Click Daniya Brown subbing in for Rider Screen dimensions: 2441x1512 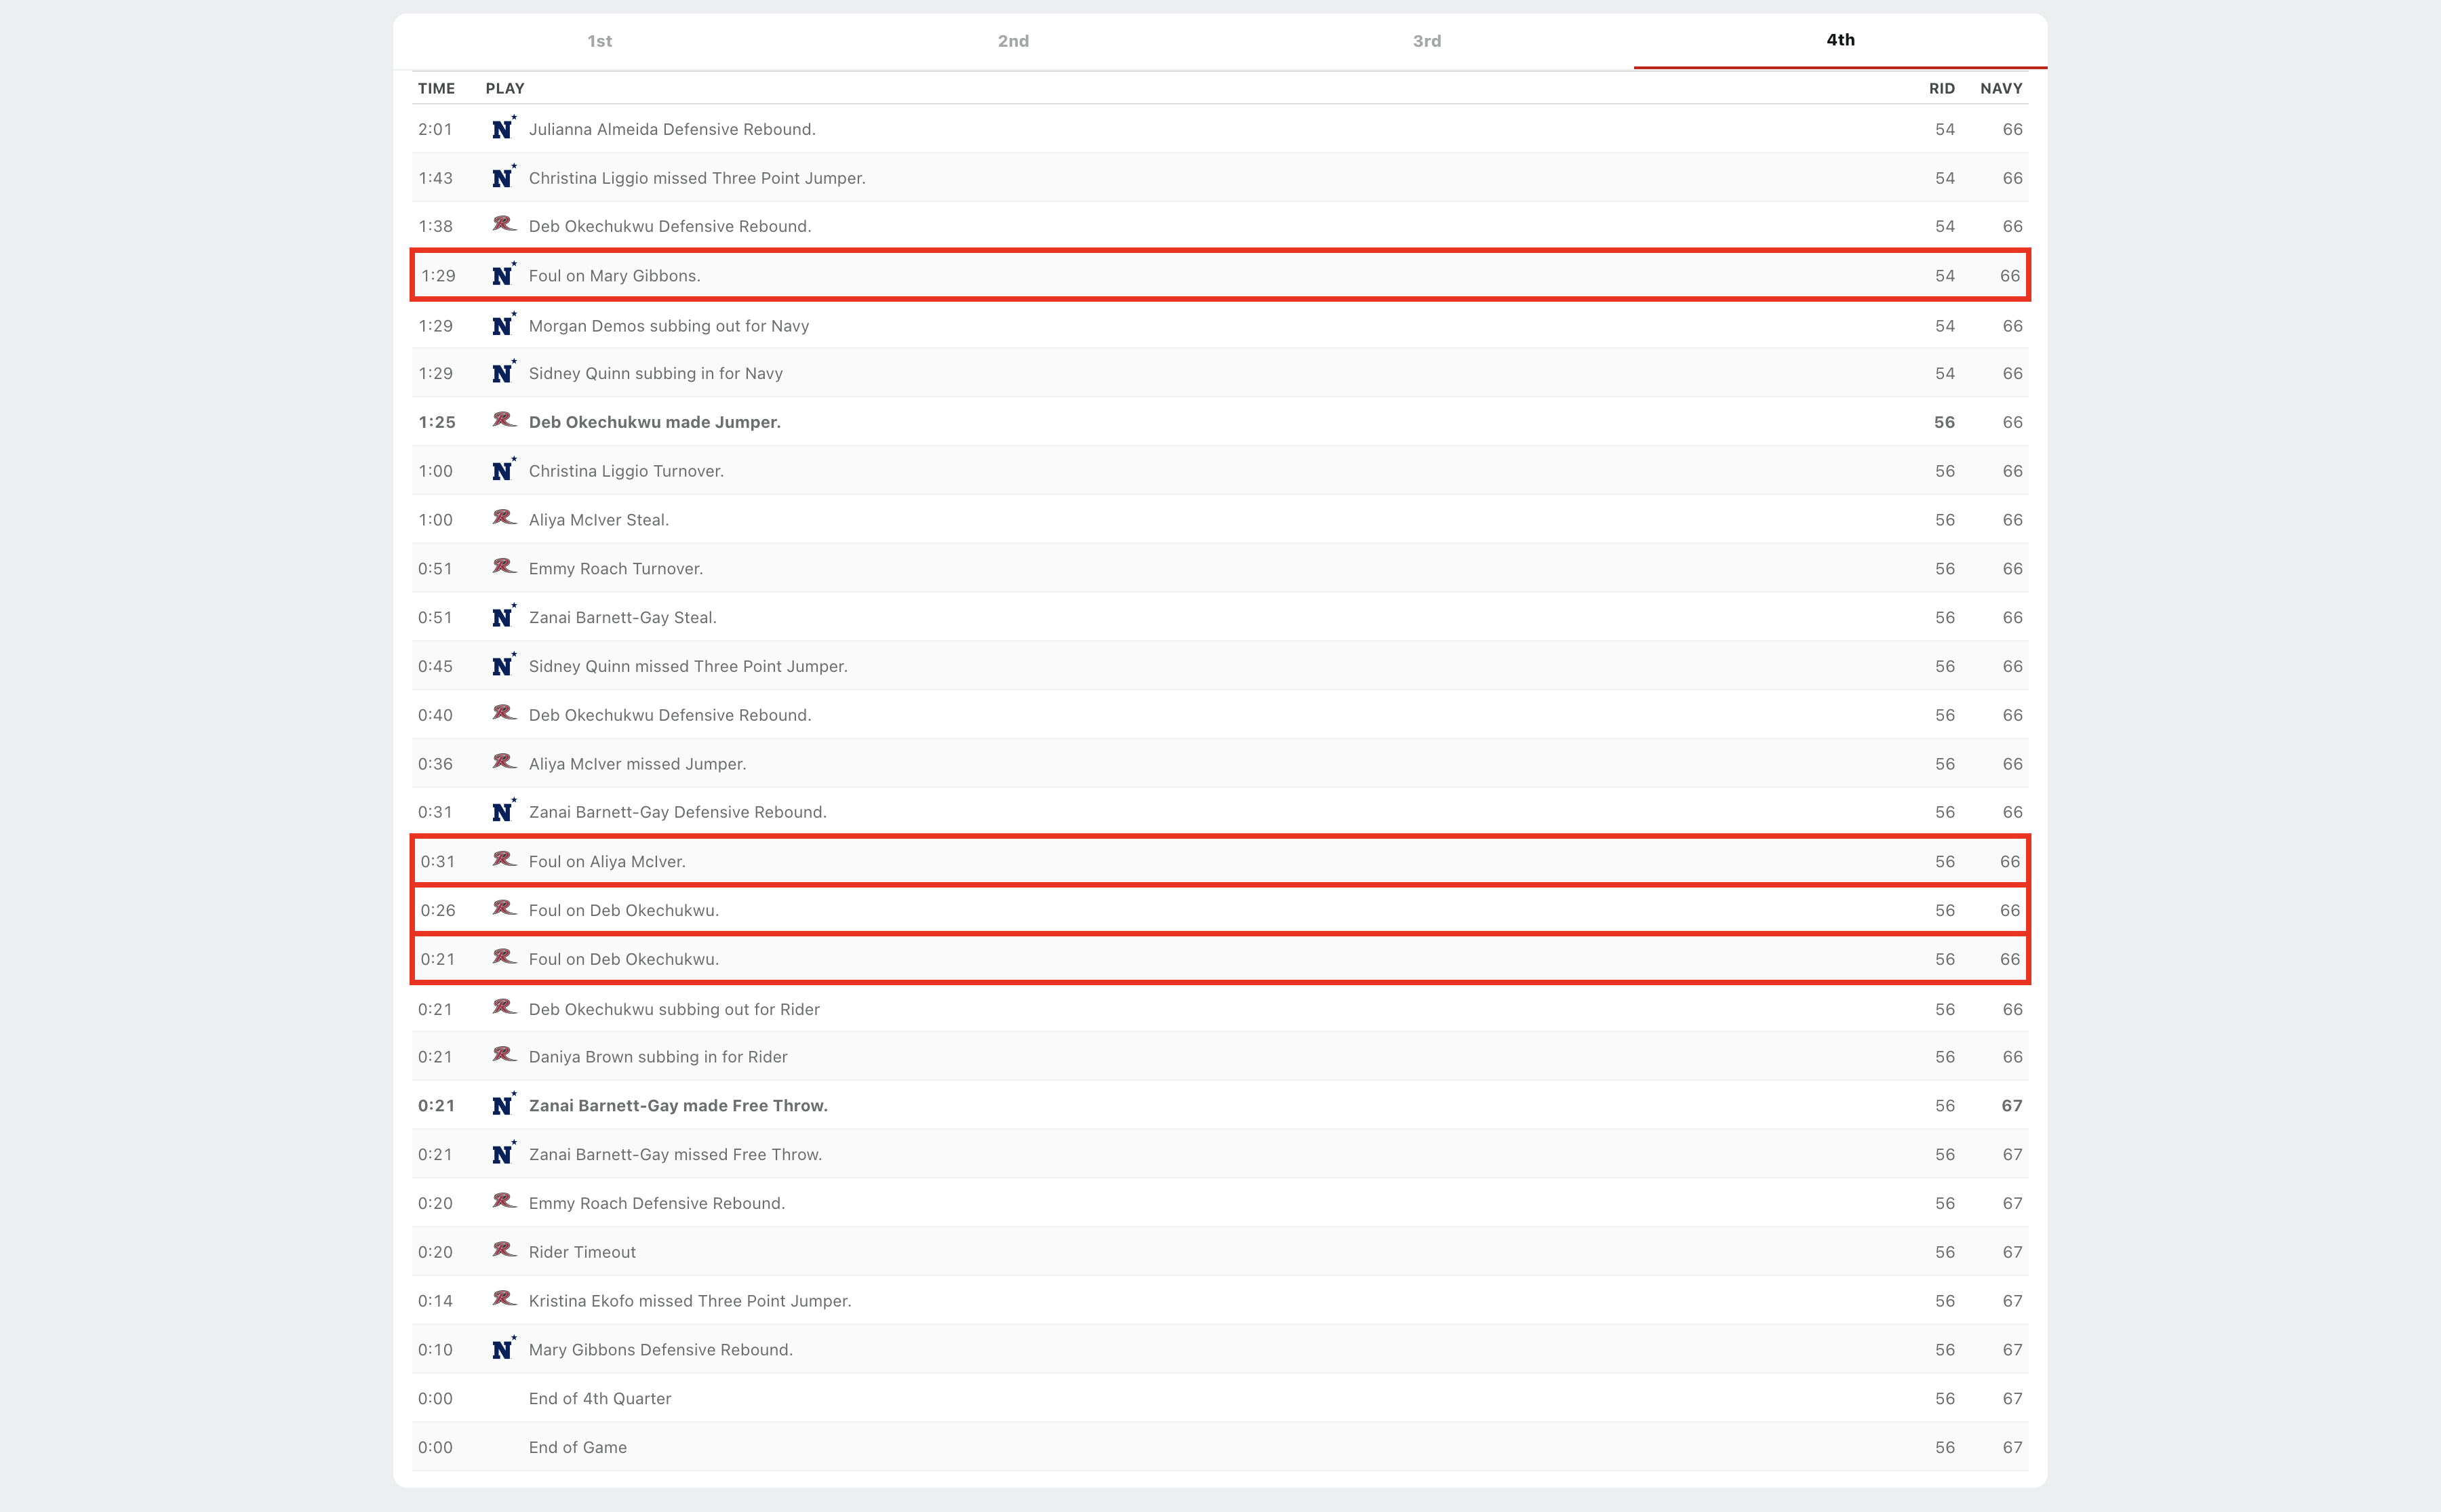(x=657, y=1057)
